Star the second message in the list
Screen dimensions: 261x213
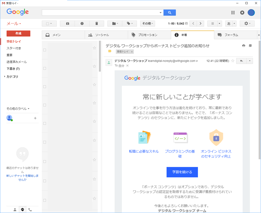point(94,66)
